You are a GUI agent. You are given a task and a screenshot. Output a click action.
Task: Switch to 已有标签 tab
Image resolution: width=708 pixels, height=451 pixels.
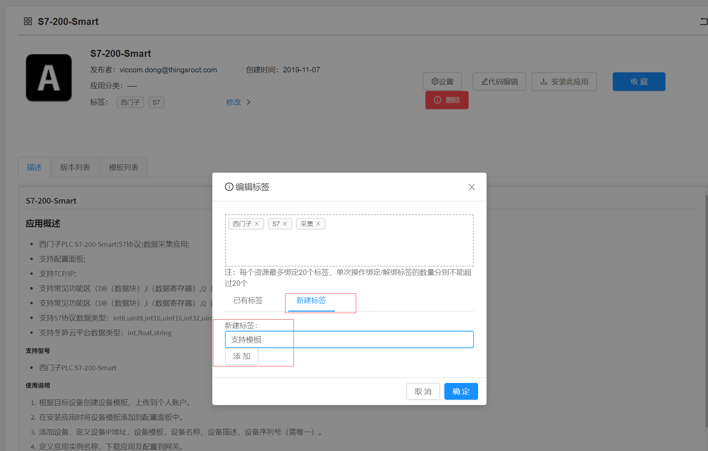[248, 300]
